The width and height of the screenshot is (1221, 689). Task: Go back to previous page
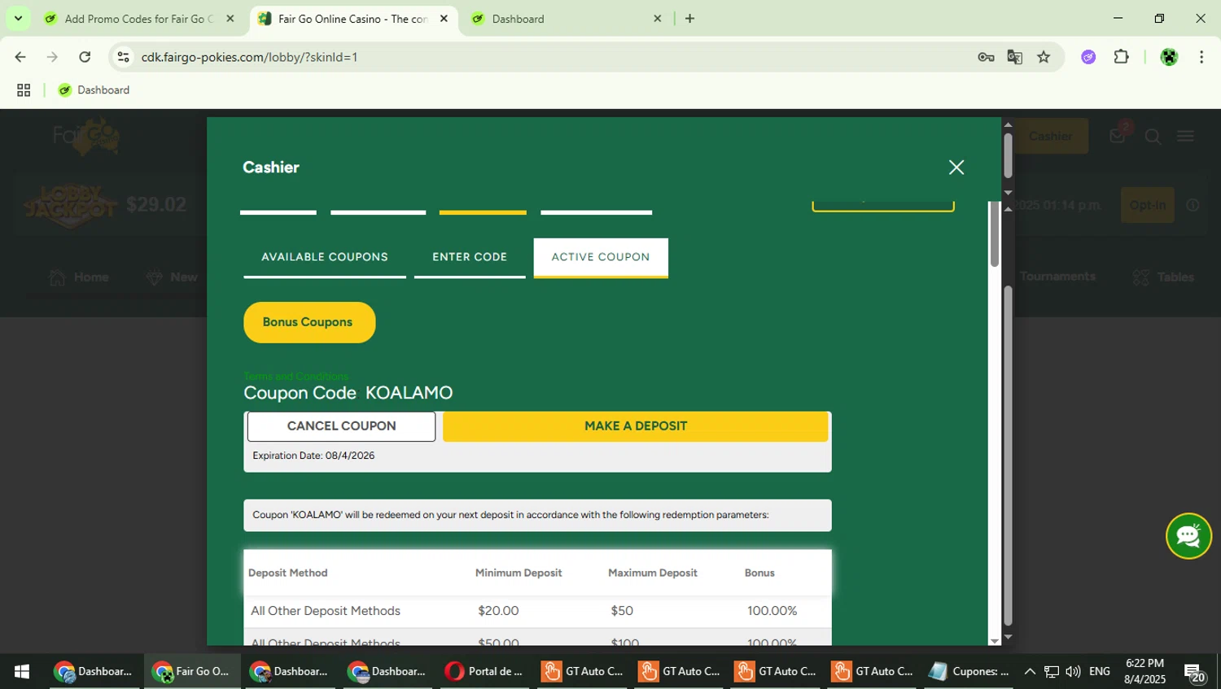20,57
